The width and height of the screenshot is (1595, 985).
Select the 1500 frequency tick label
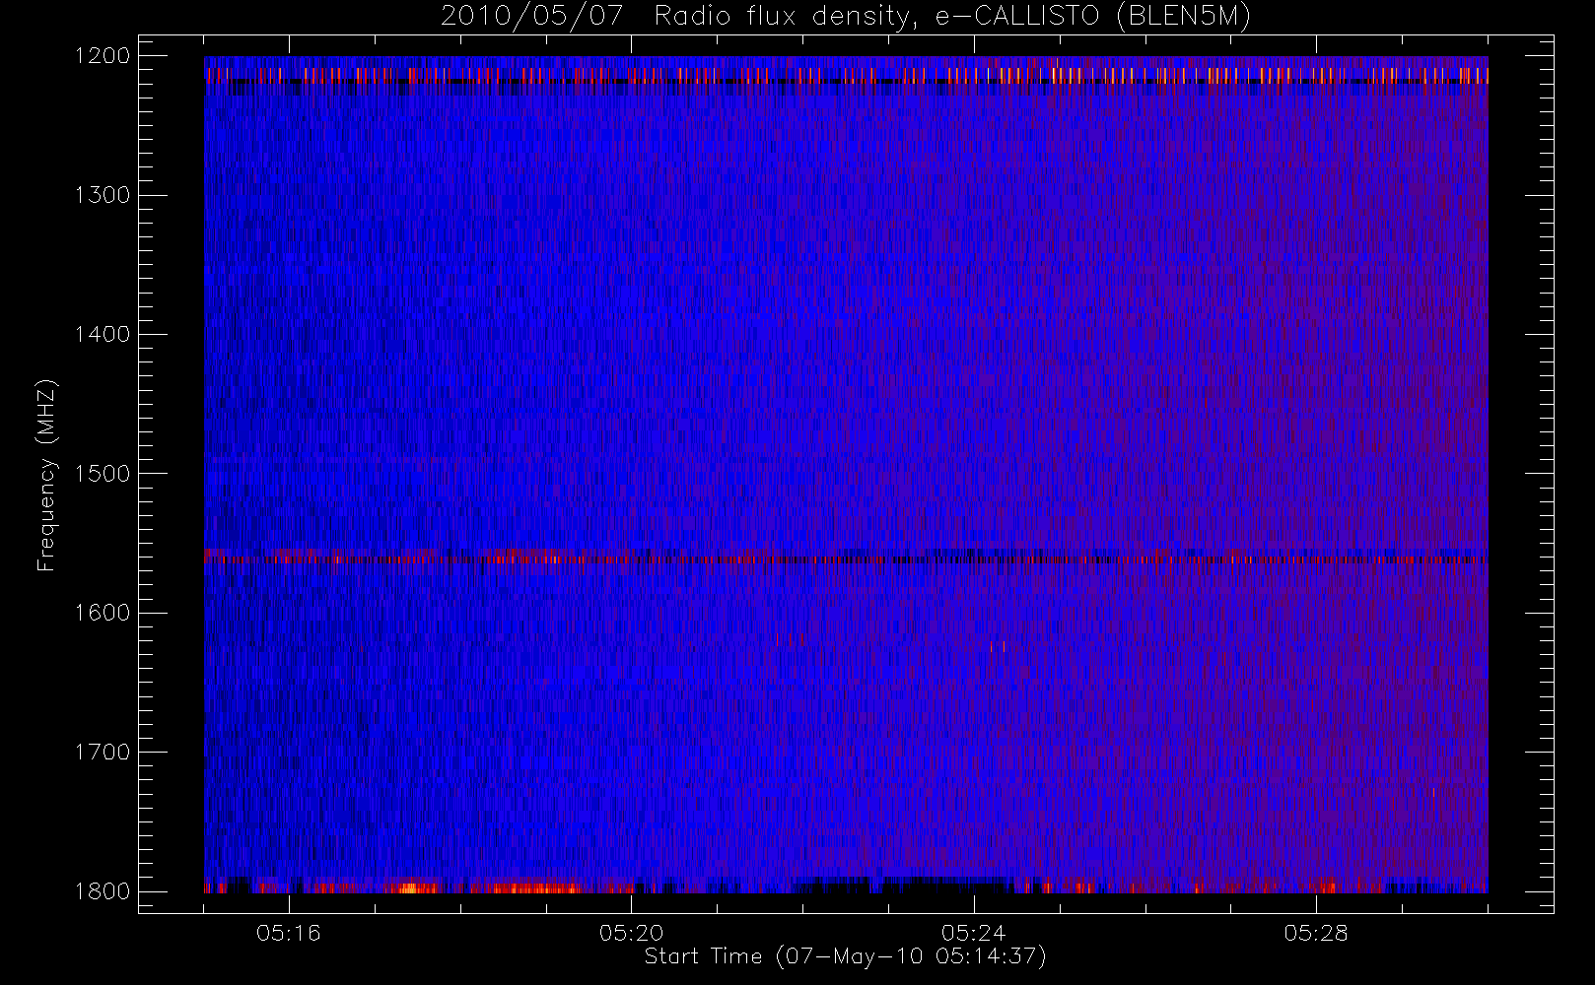pos(103,474)
